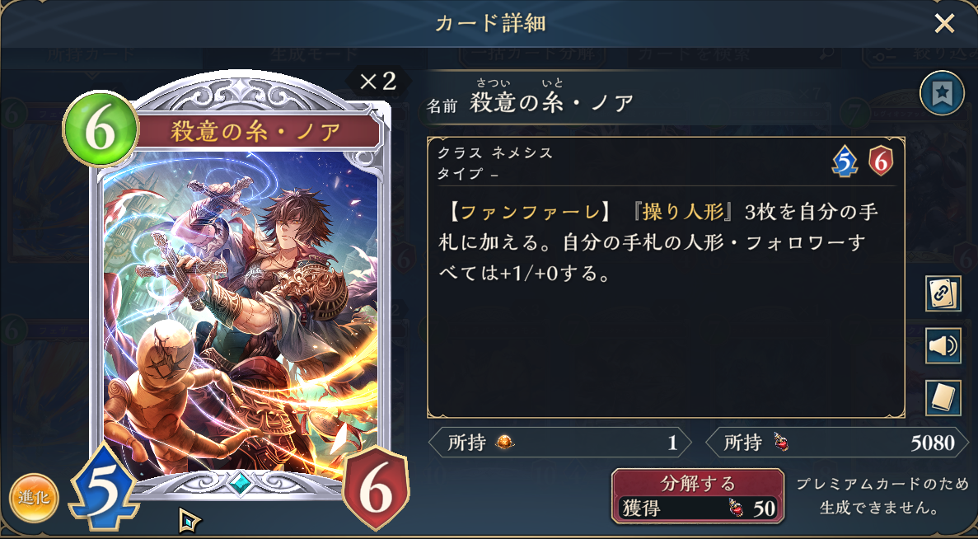Click the small attack icon in info panel
The image size is (978, 539).
(844, 162)
